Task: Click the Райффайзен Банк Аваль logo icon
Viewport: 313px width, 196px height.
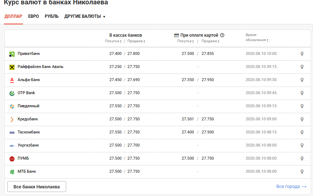Action: pyautogui.click(x=12, y=67)
